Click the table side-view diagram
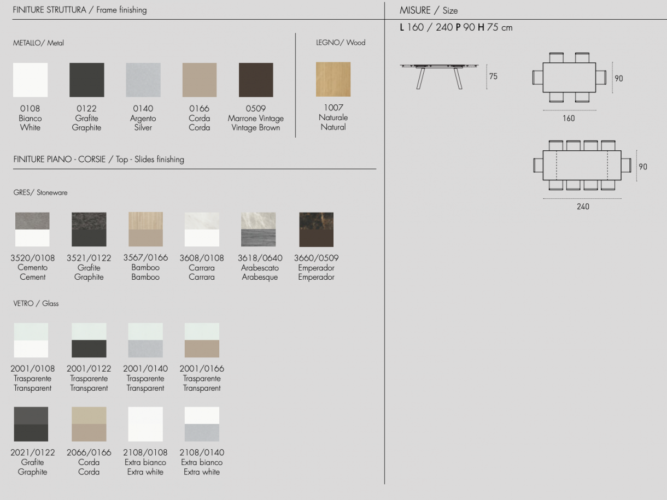 coord(438,76)
